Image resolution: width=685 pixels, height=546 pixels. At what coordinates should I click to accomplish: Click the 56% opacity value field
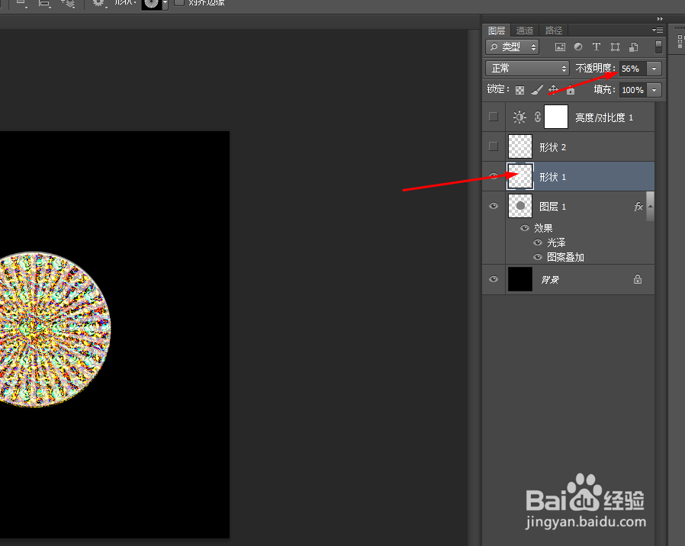coord(632,69)
